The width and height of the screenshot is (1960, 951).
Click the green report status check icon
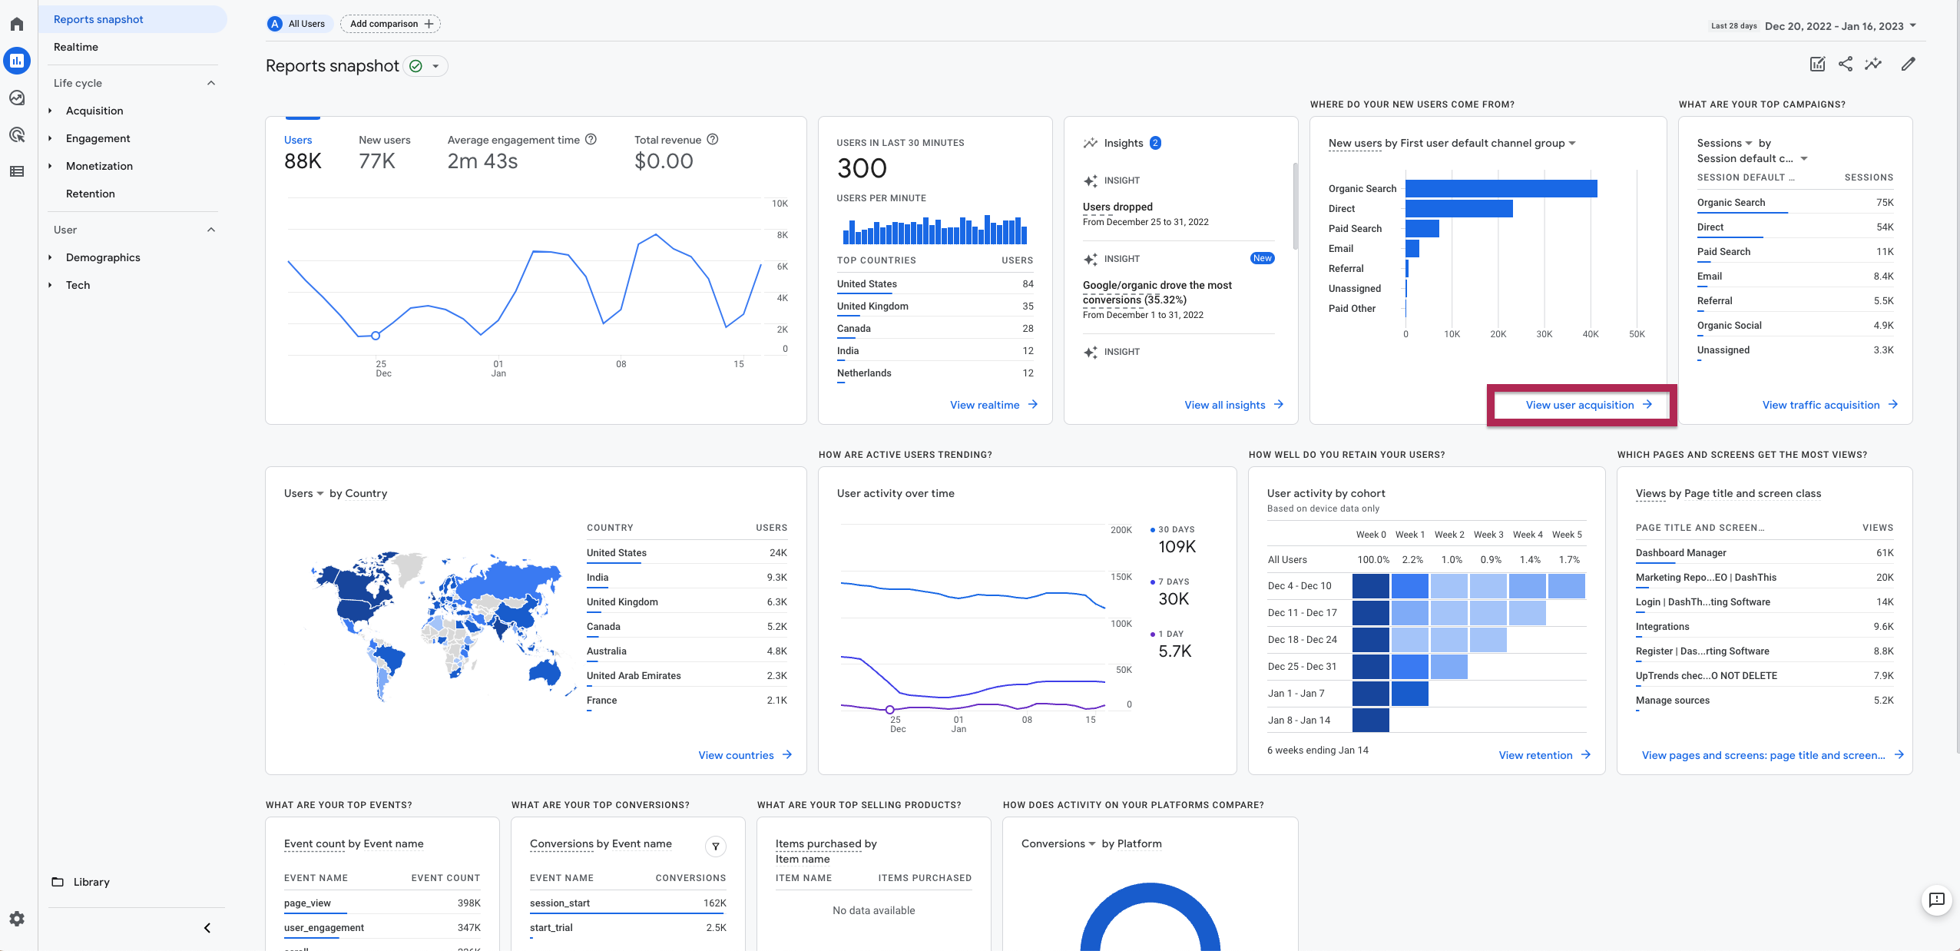click(x=416, y=66)
